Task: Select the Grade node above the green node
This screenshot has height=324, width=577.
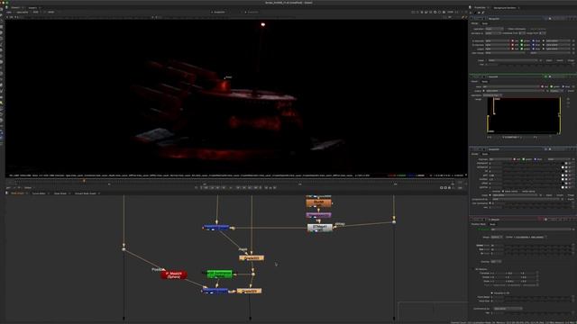Action: click(x=252, y=258)
